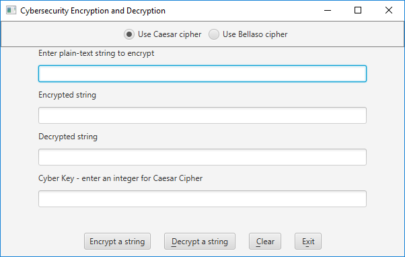Select the Use Caesar cipher radio button
This screenshot has height=257, width=405.
point(129,34)
